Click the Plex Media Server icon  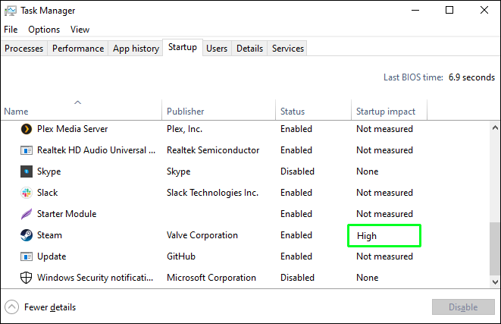pos(26,129)
